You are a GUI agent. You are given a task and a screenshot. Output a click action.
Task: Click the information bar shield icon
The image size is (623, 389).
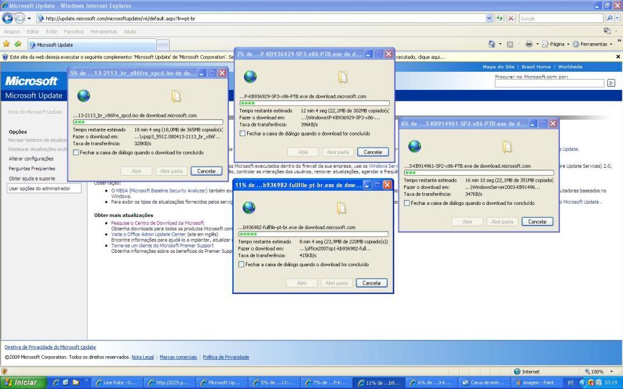(x=5, y=57)
